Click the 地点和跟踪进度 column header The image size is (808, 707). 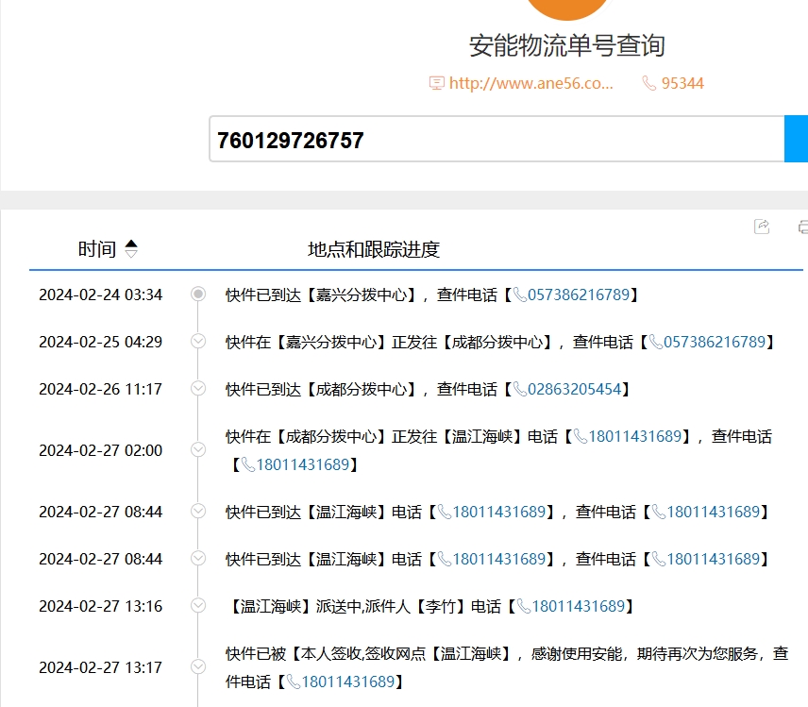[374, 249]
